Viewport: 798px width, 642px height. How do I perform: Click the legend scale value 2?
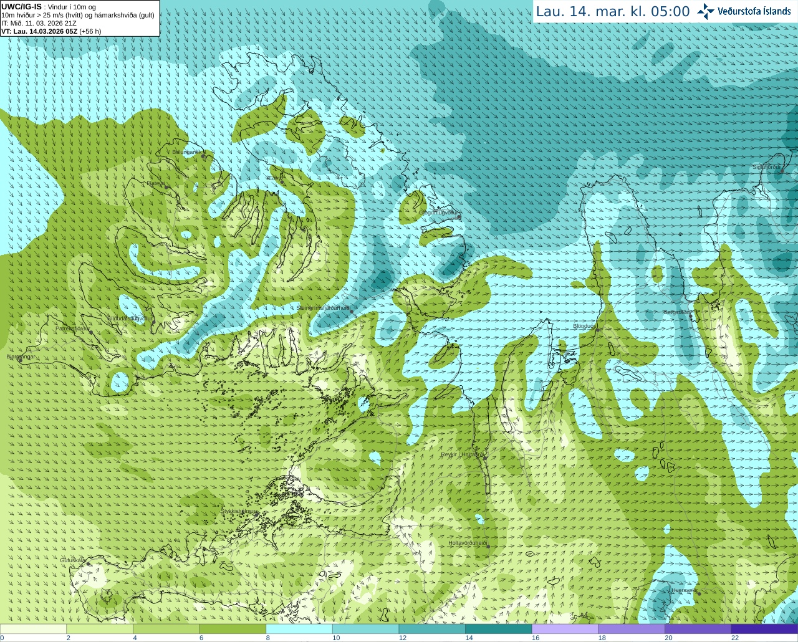tap(68, 638)
